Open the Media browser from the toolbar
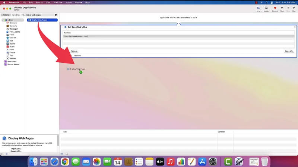The image size is (298, 167). tap(266, 8)
